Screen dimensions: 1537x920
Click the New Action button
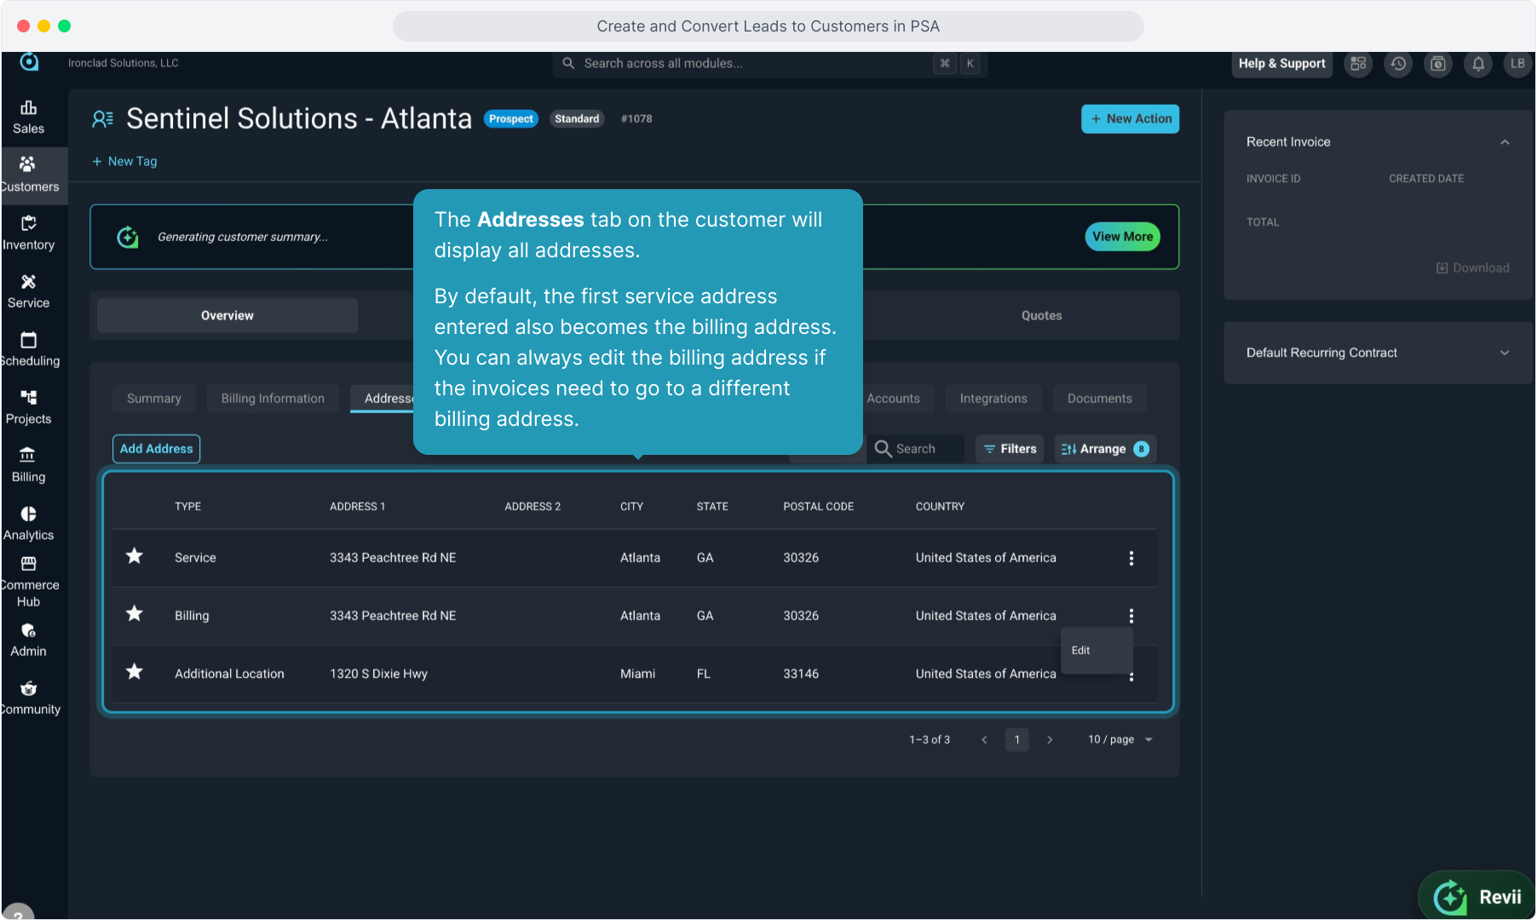(x=1130, y=119)
